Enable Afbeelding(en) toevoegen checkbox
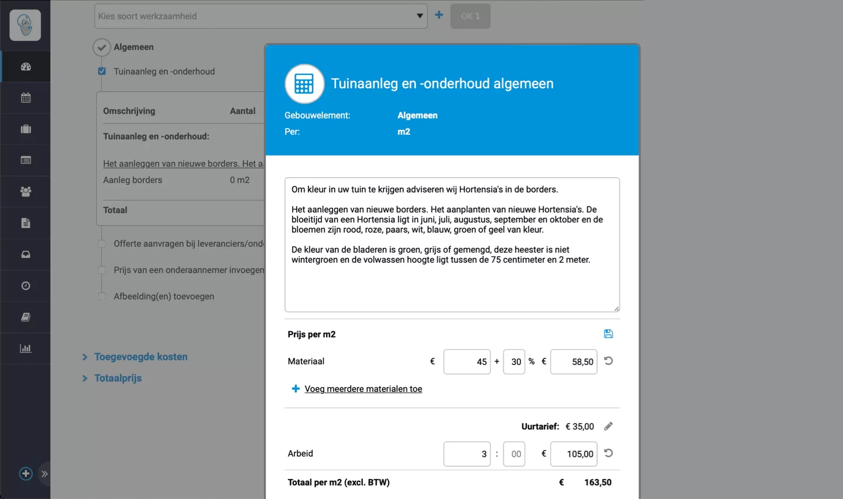This screenshot has width=843, height=499. pos(102,297)
